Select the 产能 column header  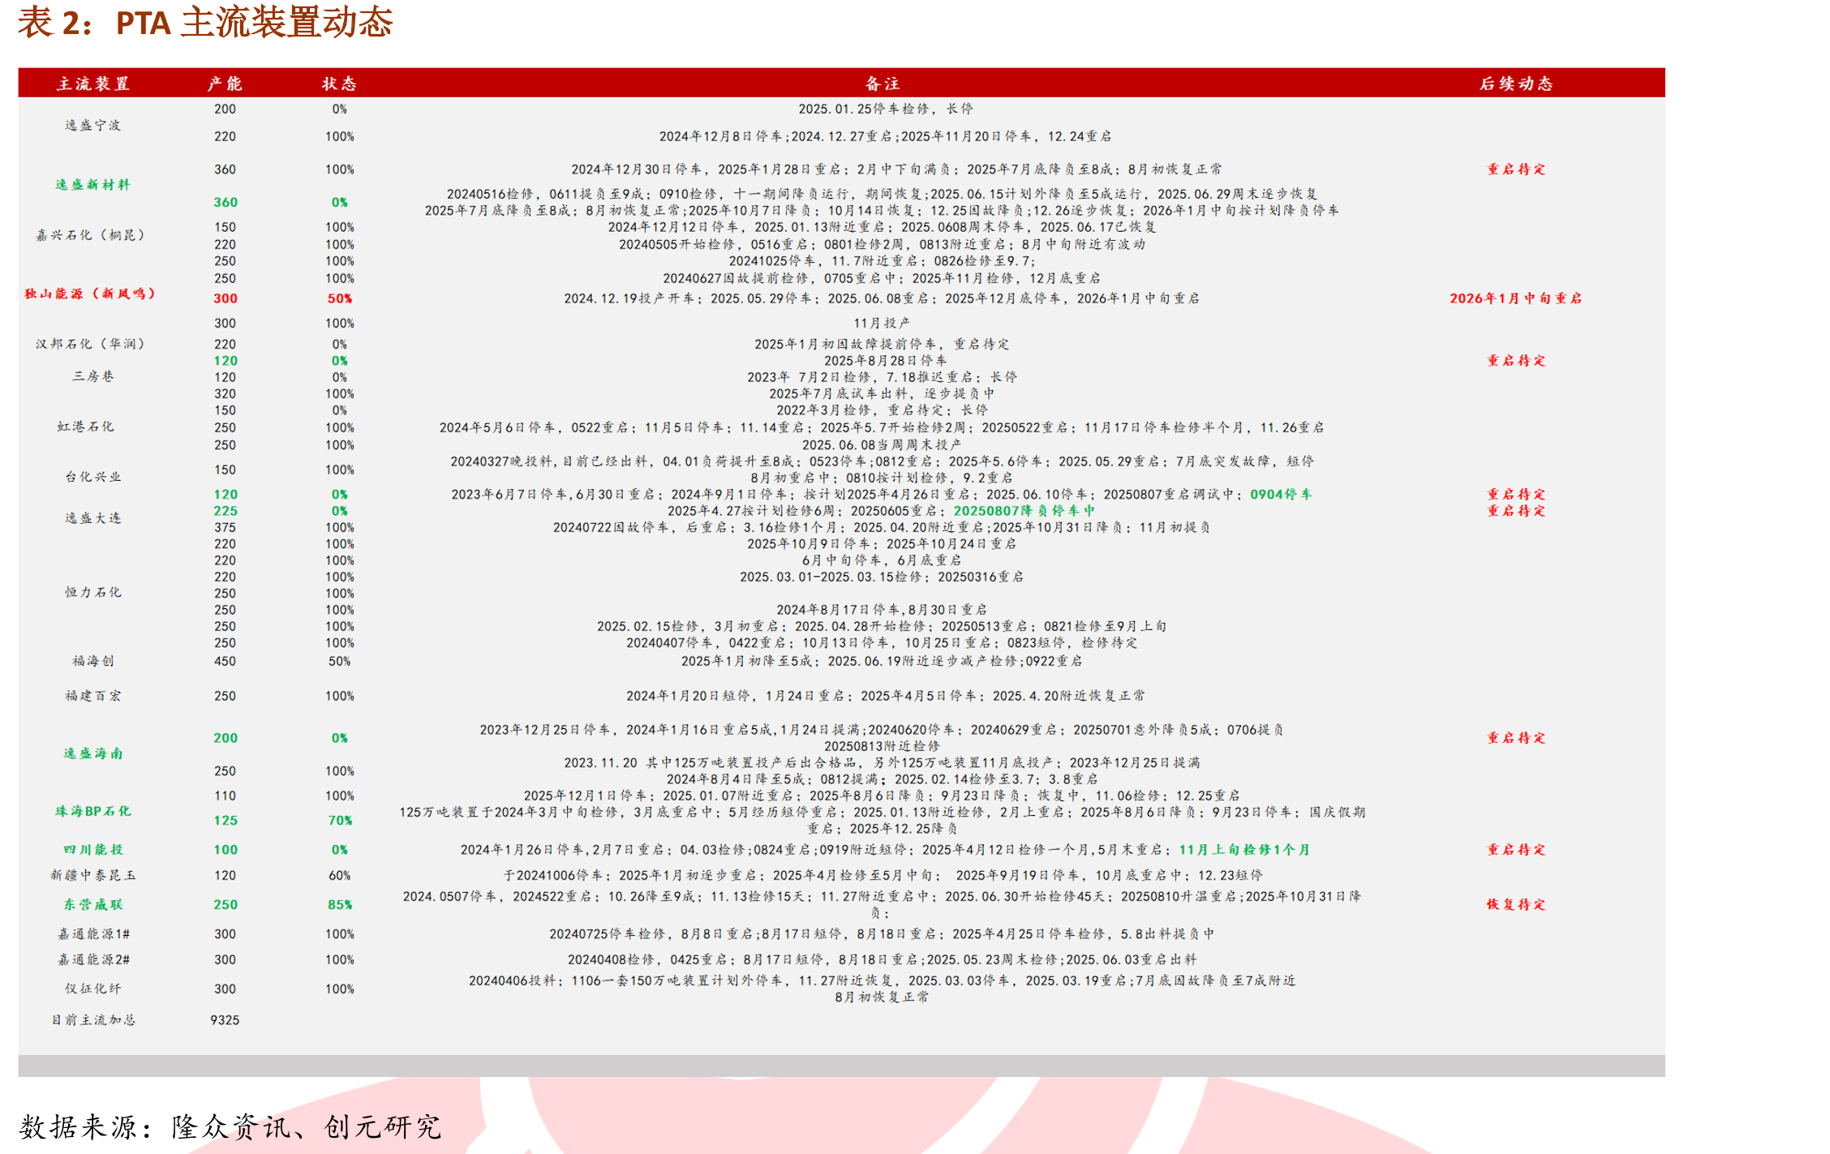point(225,84)
